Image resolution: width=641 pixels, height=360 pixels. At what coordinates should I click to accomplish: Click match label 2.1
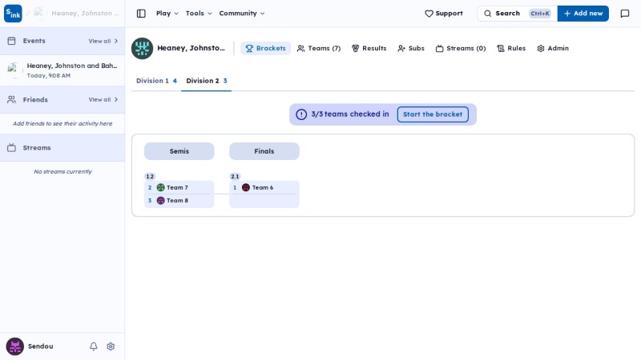pos(235,176)
